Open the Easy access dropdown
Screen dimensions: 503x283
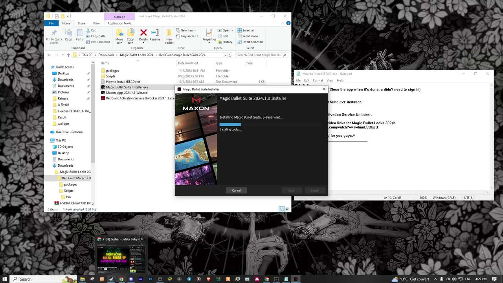coord(187,36)
